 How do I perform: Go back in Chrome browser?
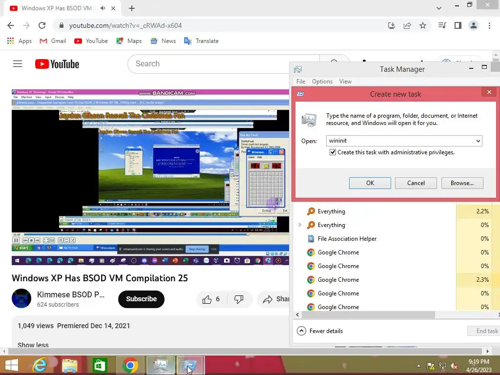(11, 25)
